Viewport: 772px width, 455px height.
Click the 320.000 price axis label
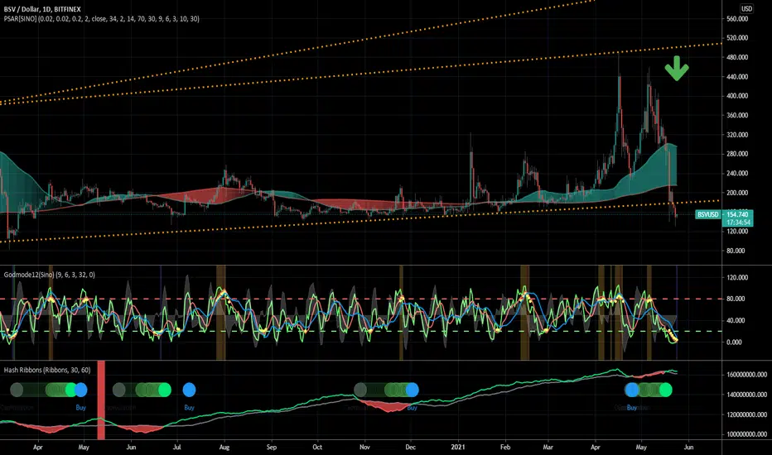pos(737,135)
